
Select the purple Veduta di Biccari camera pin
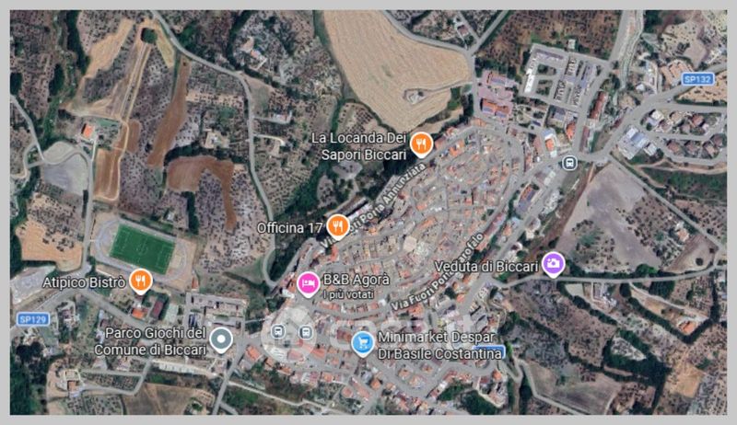click(x=554, y=265)
